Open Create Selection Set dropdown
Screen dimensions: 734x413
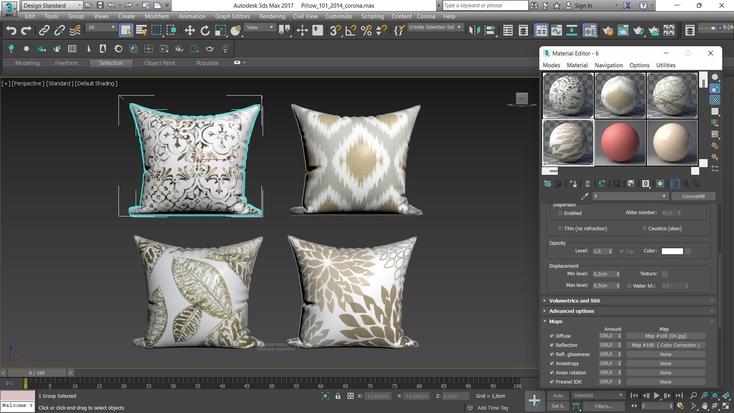click(435, 27)
